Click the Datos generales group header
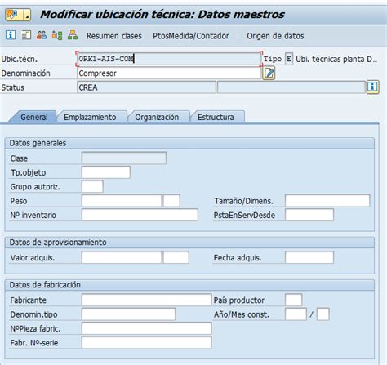 [x=189, y=143]
